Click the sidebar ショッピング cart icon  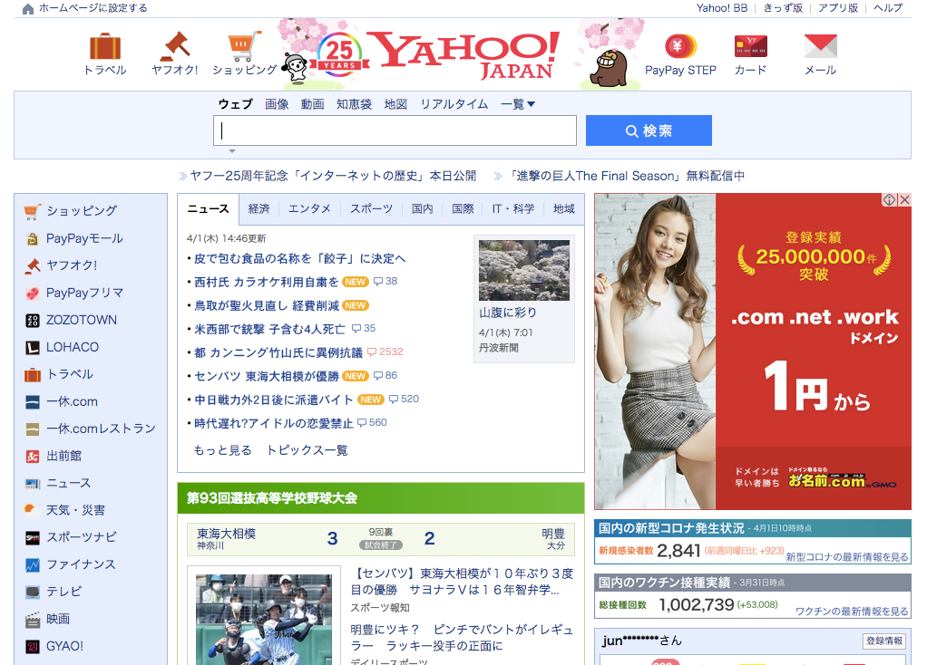pyautogui.click(x=32, y=211)
